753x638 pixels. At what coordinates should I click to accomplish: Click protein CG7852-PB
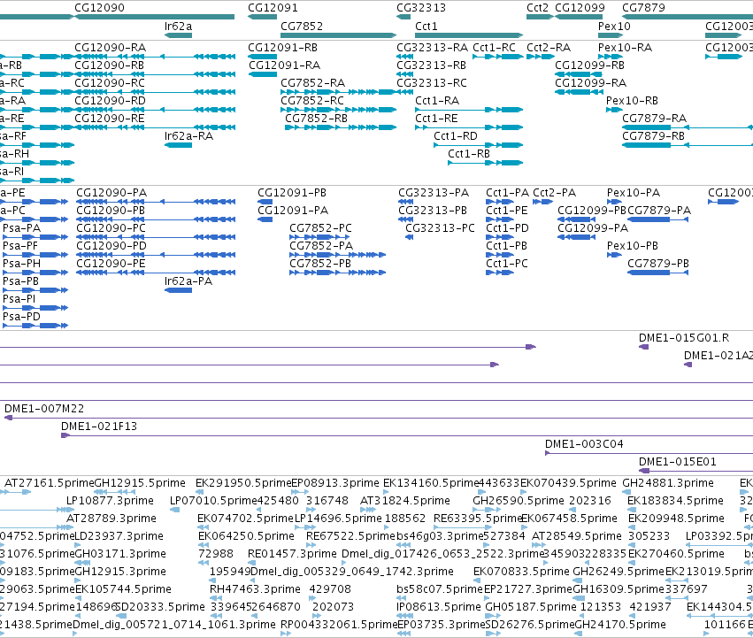click(x=338, y=273)
